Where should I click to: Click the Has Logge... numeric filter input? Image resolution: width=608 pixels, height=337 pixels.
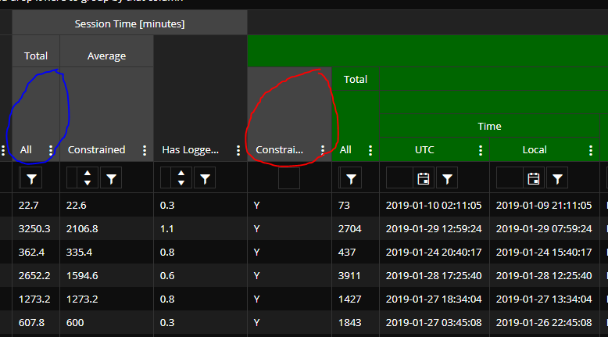[167, 178]
